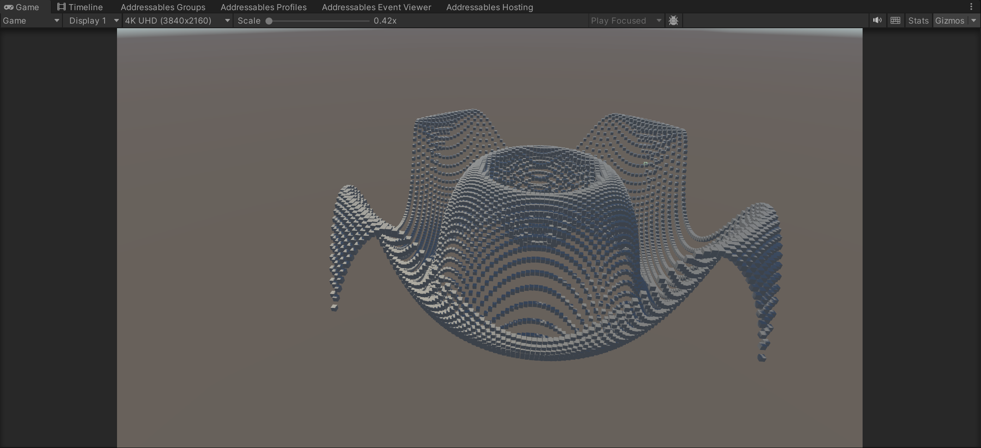
Task: Toggle the frame debugger bug icon
Action: (673, 21)
